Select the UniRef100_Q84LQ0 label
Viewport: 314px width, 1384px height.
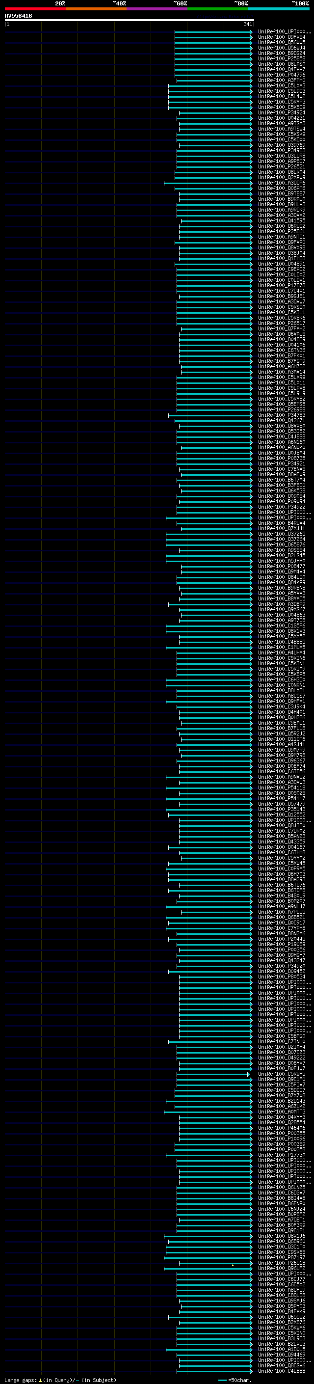282,577
